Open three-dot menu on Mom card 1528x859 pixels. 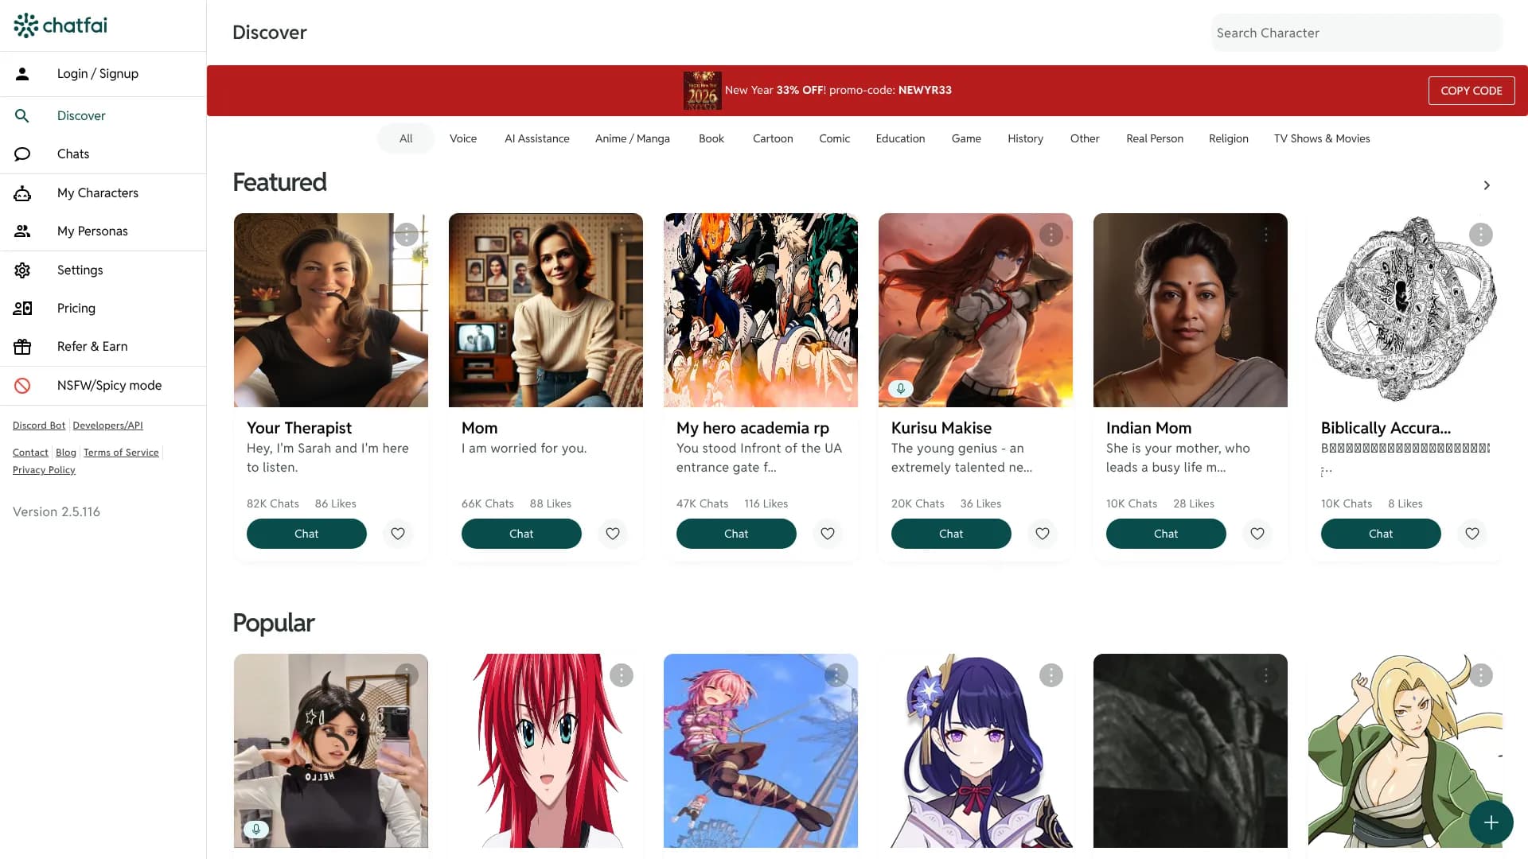click(622, 235)
